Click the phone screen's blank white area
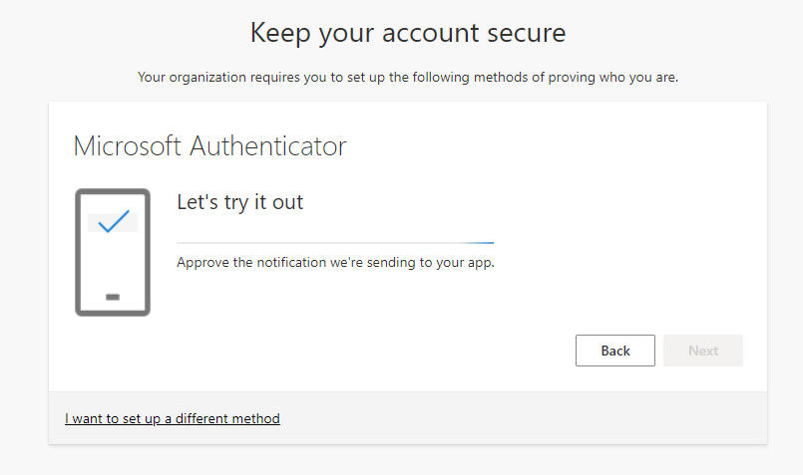This screenshot has width=803, height=475. pyautogui.click(x=113, y=262)
